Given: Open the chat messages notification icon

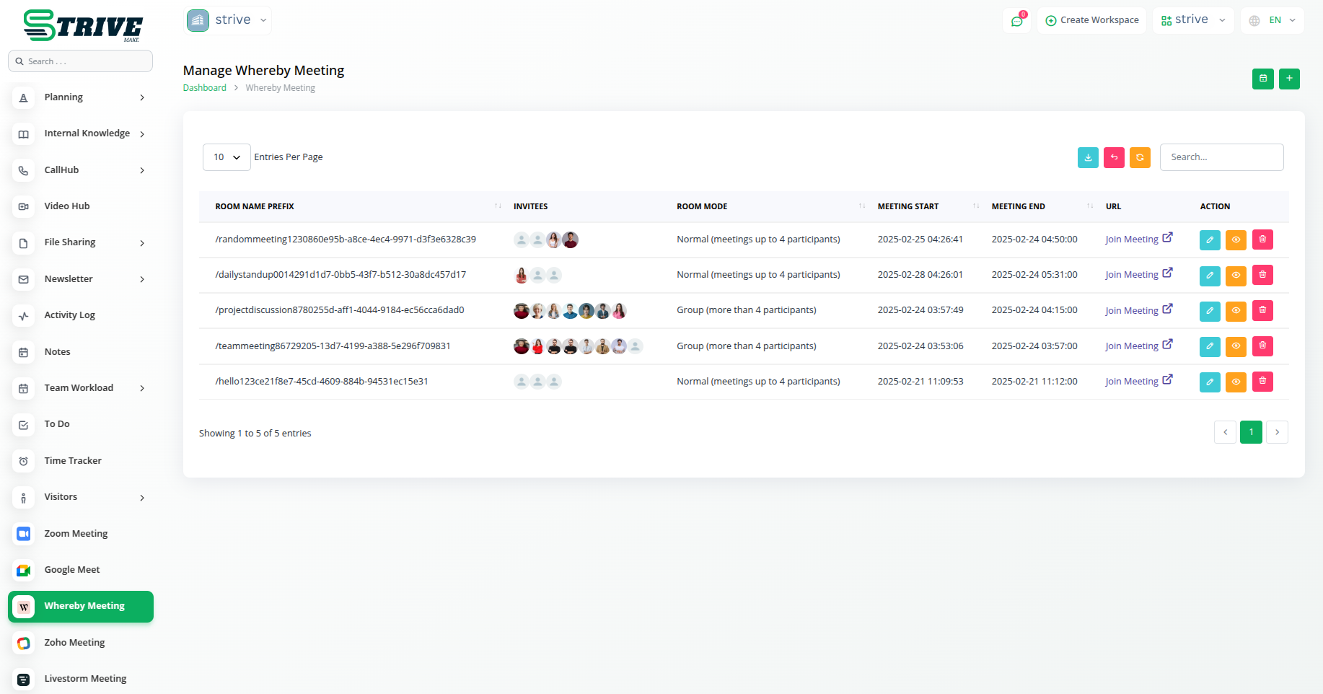Looking at the screenshot, I should pyautogui.click(x=1017, y=20).
